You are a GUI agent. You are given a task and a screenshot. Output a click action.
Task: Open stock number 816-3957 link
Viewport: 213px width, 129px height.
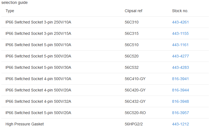pos(180,113)
